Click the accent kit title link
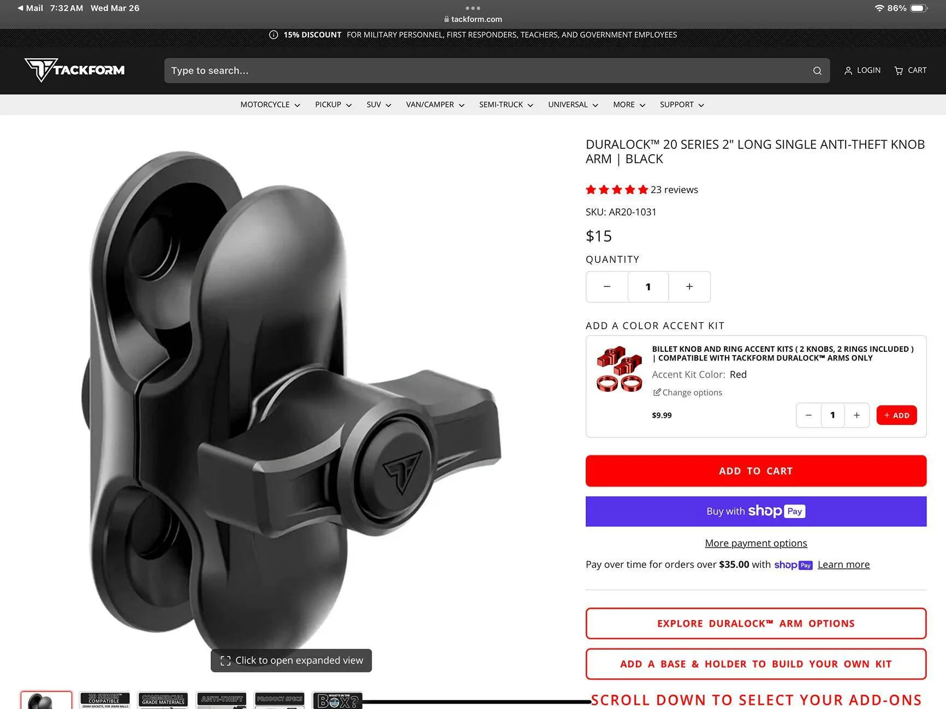Viewport: 946px width, 709px height. tap(783, 353)
